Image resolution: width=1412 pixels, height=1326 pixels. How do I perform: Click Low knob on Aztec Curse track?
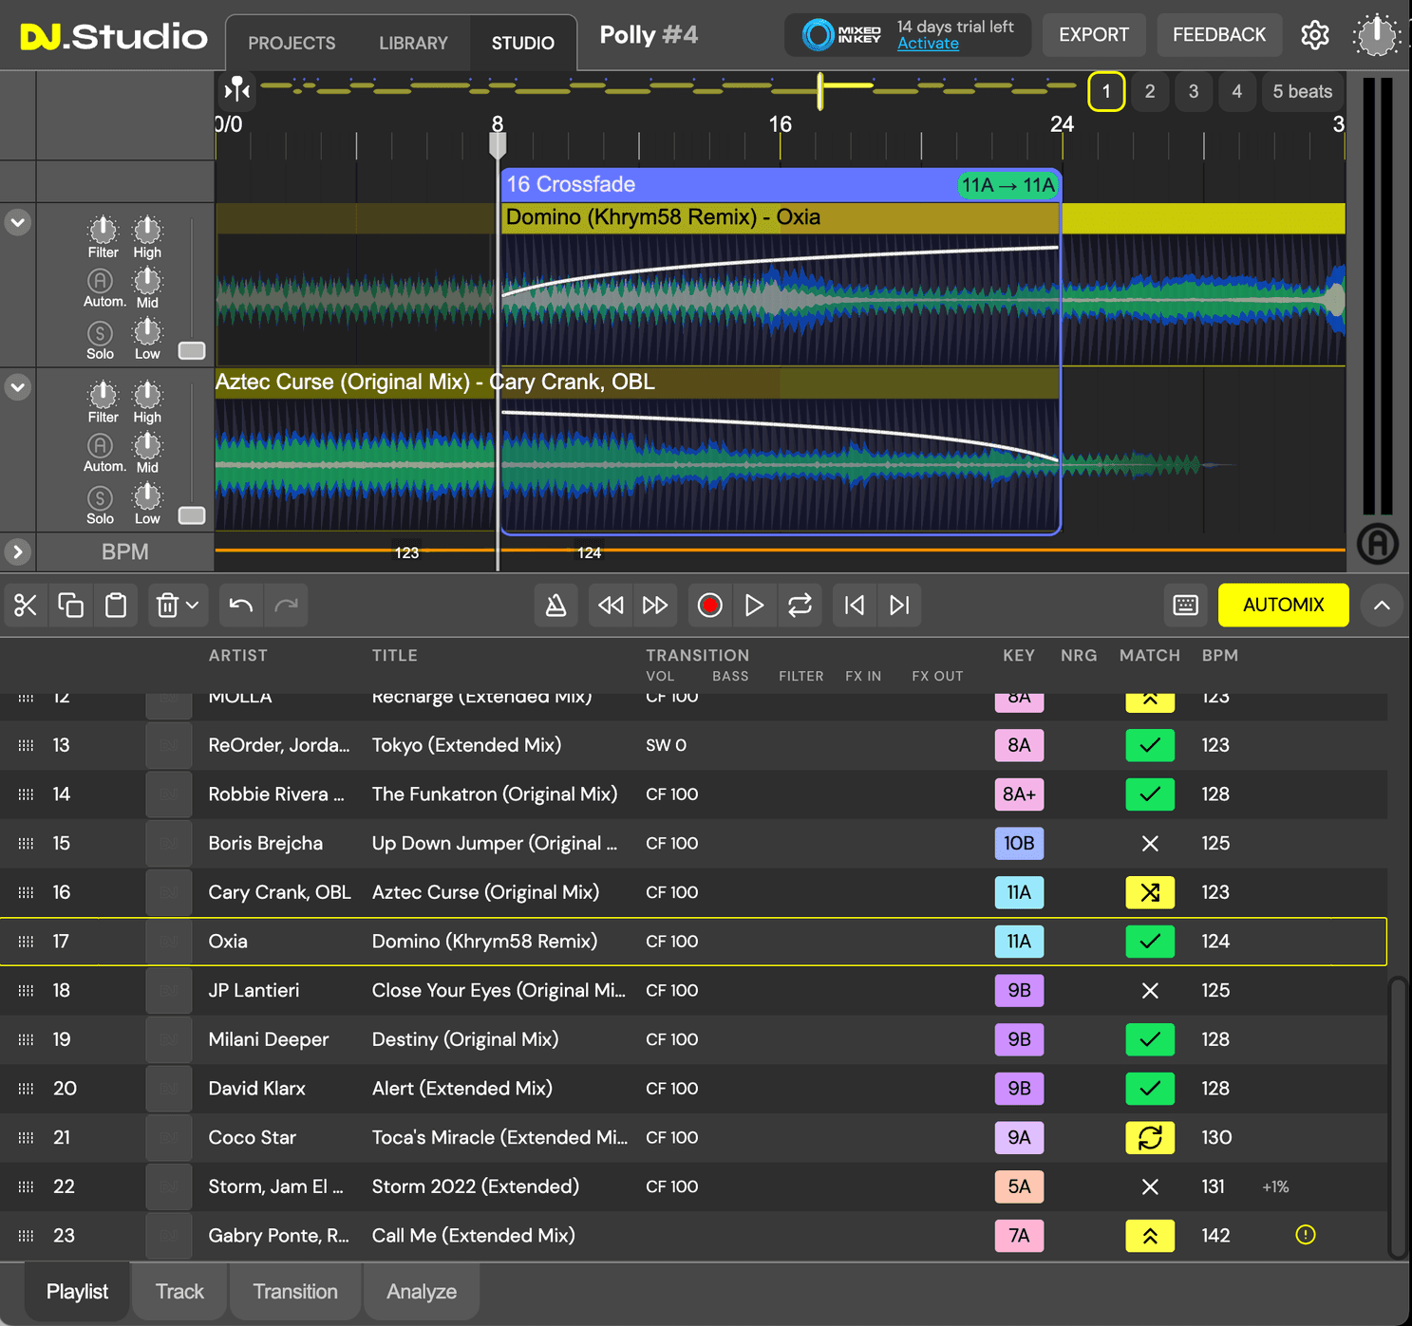[147, 495]
